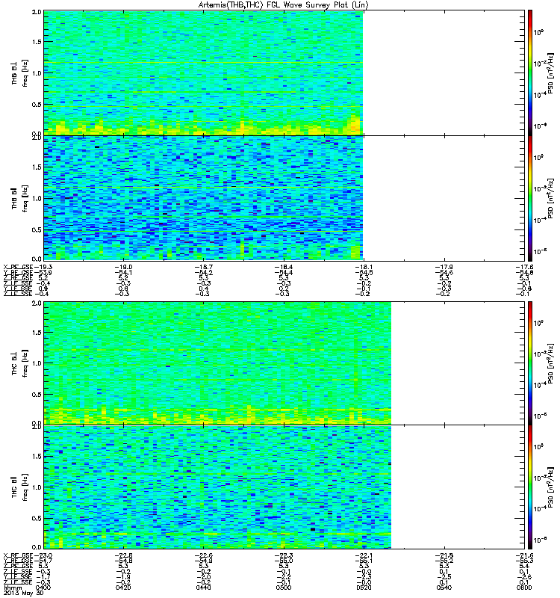
Task: Click the THC X position value -22.8
Action: coord(124,555)
